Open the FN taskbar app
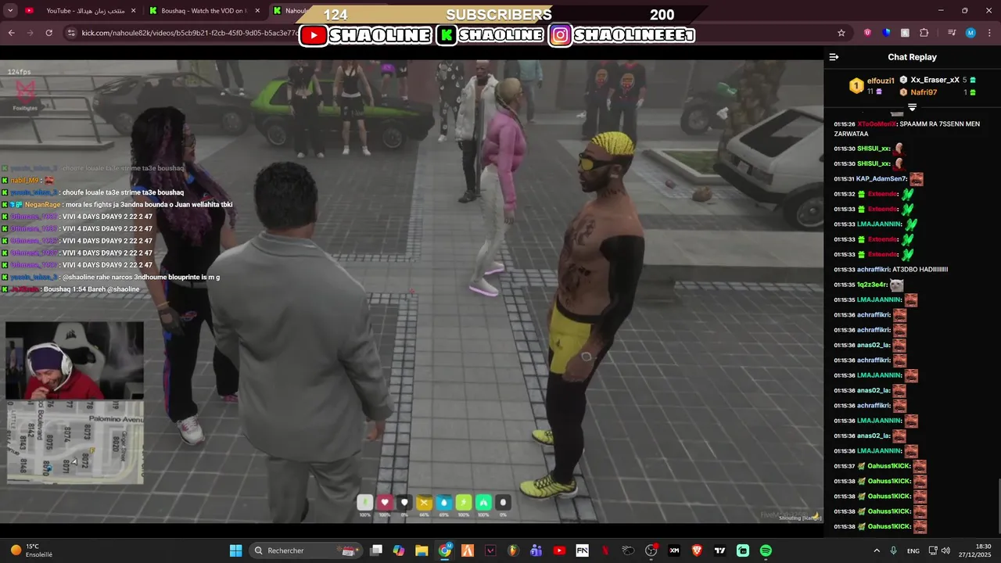Screen dimensions: 1001x563 pos(582,550)
